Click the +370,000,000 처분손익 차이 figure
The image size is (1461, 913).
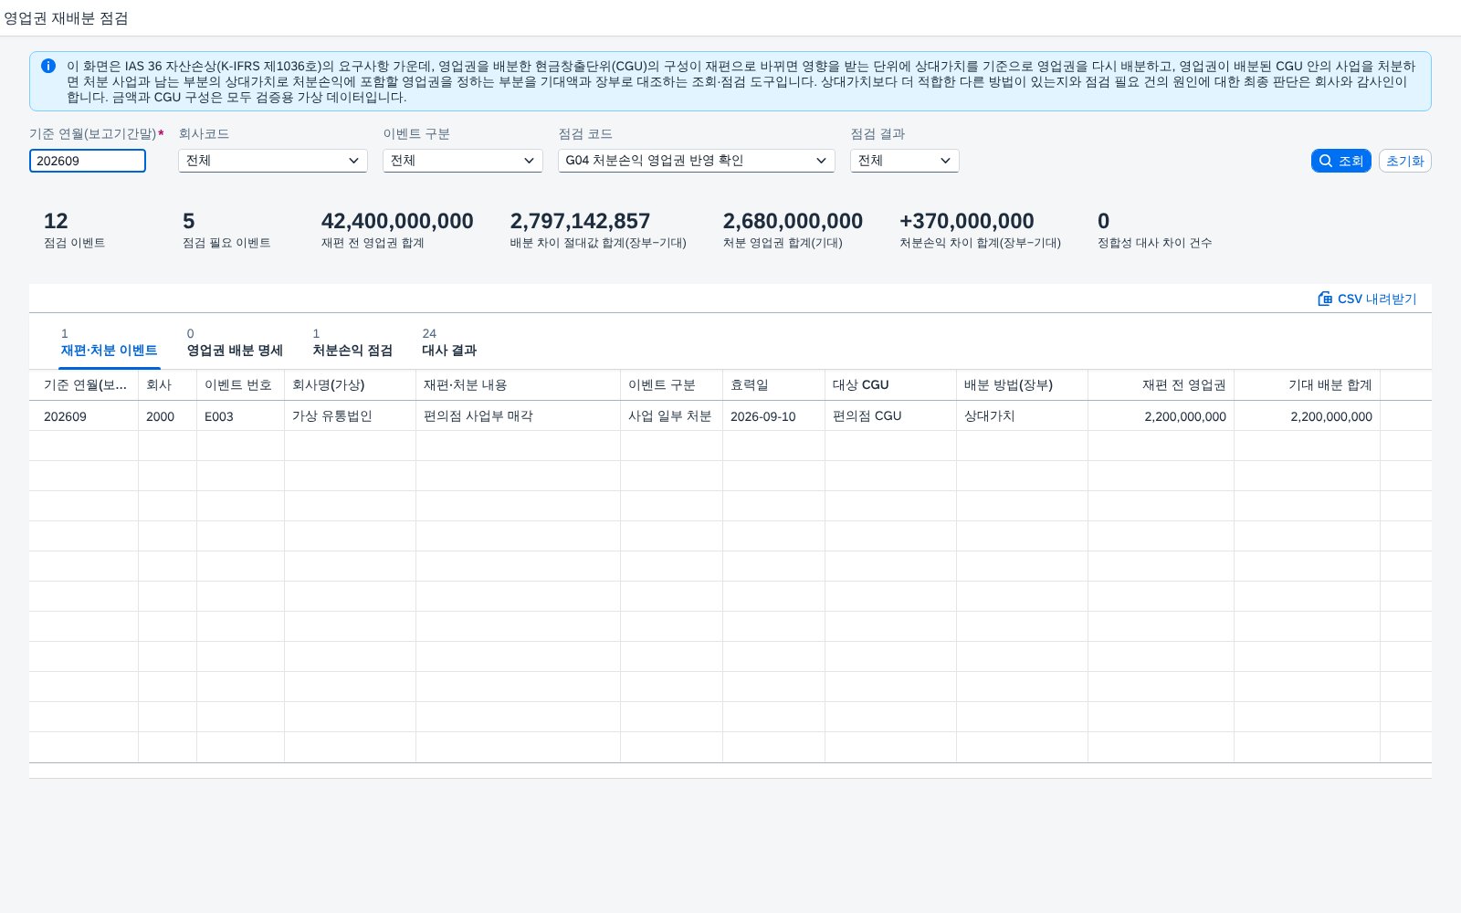click(967, 221)
